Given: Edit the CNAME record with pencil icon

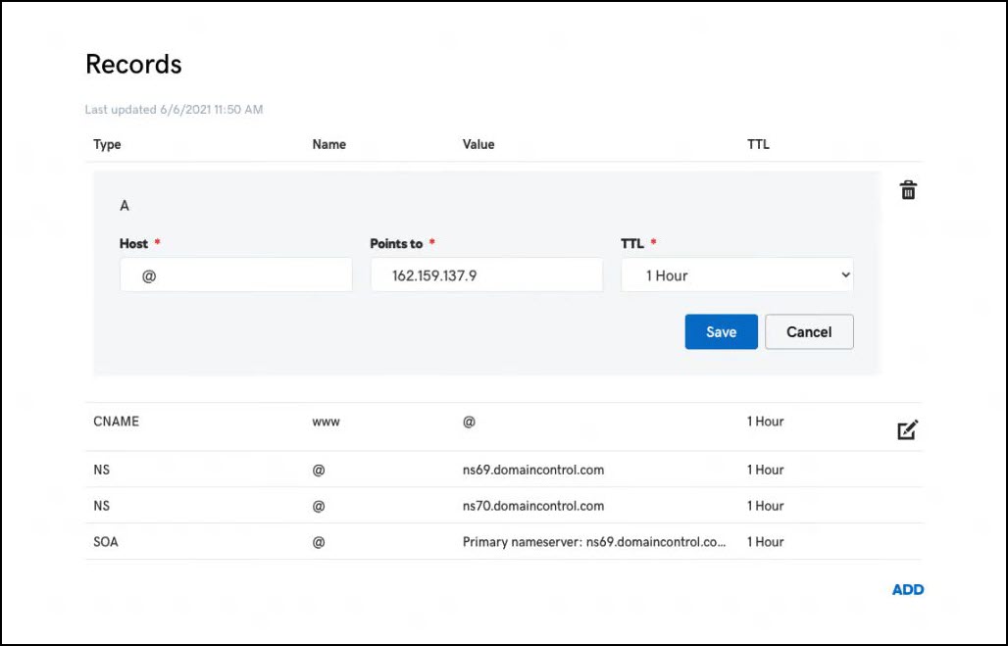Looking at the screenshot, I should tap(908, 430).
